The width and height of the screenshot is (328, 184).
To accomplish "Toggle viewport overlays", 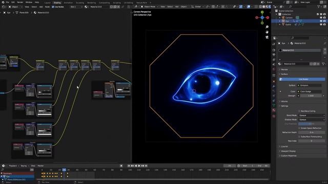I will coord(249,7).
